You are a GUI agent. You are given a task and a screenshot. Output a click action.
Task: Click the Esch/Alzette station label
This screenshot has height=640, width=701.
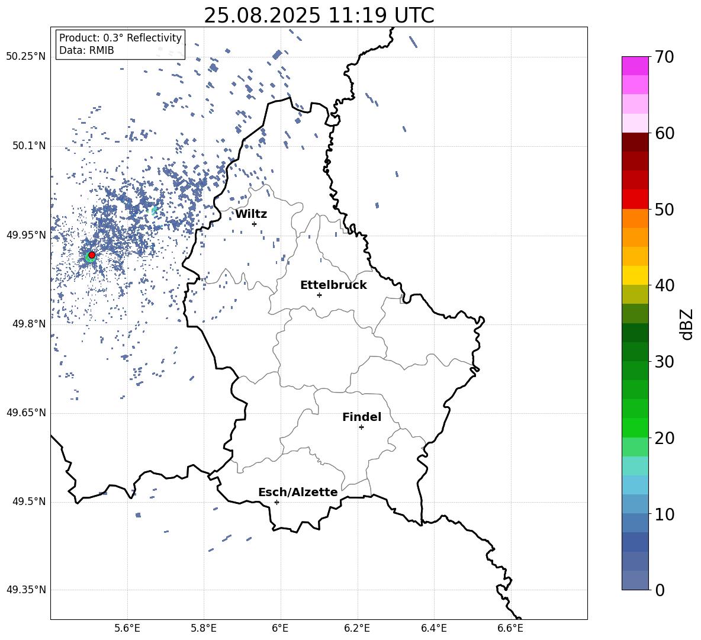click(298, 493)
